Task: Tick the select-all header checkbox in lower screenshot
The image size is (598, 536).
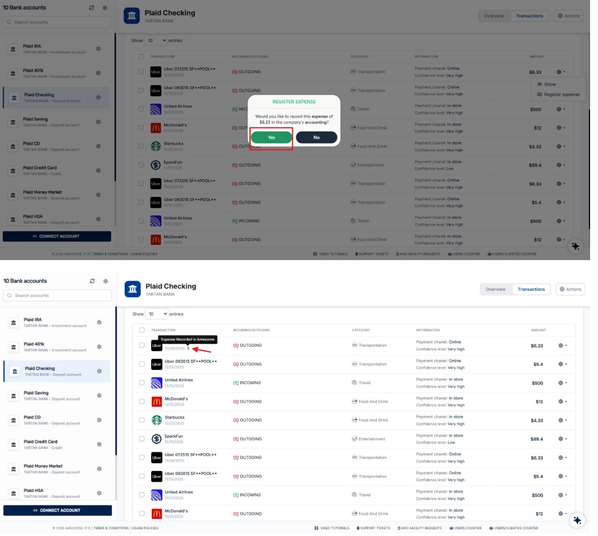Action: pos(142,330)
